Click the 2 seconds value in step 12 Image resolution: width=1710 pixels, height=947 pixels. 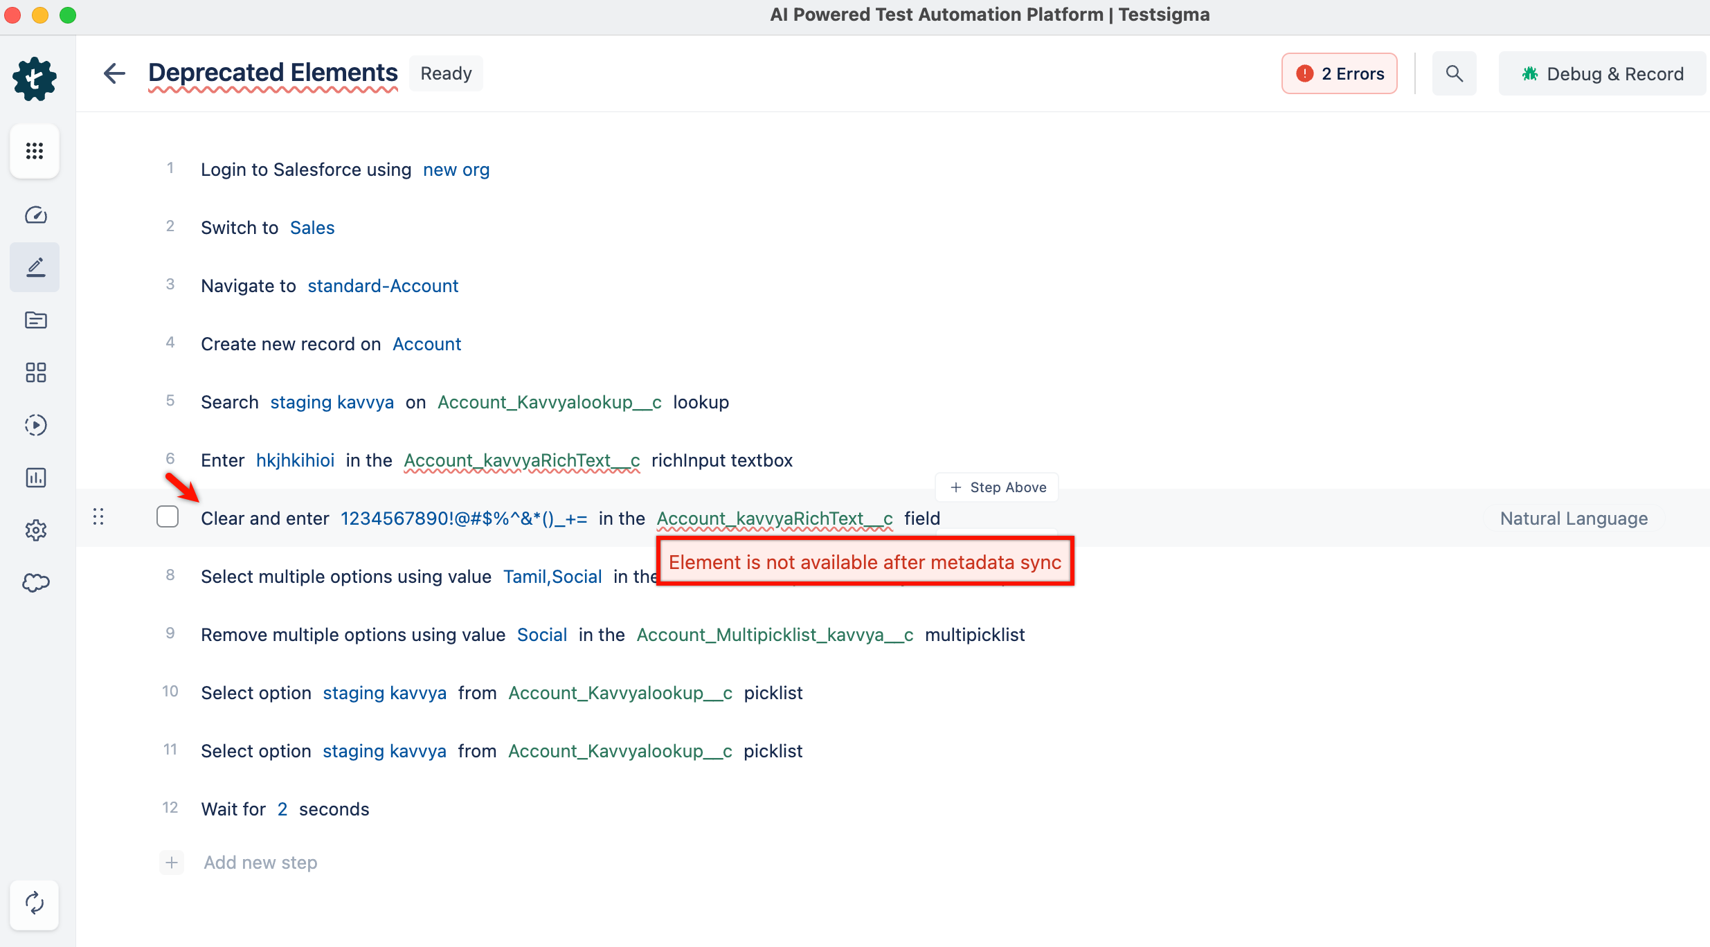tap(282, 809)
